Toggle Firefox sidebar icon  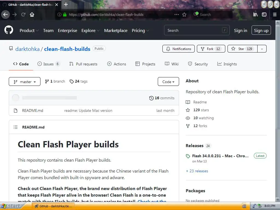(x=264, y=14)
